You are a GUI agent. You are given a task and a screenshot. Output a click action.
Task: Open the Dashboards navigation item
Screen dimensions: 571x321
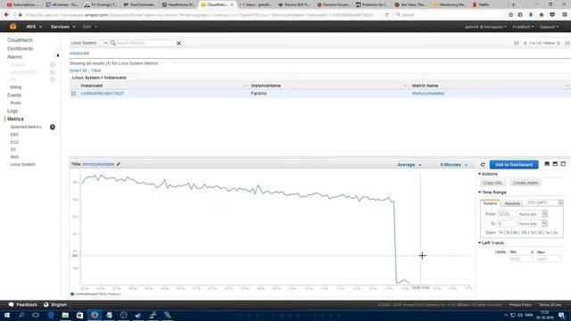click(x=20, y=48)
